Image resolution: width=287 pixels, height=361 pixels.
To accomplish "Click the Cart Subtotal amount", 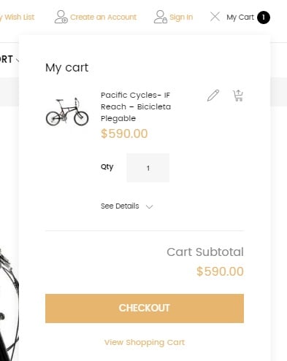I will coord(220,271).
